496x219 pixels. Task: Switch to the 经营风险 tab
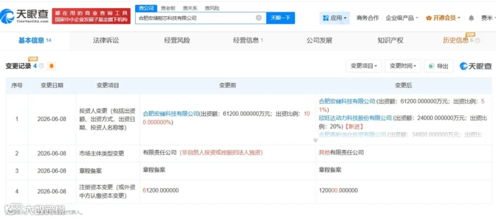(177, 40)
